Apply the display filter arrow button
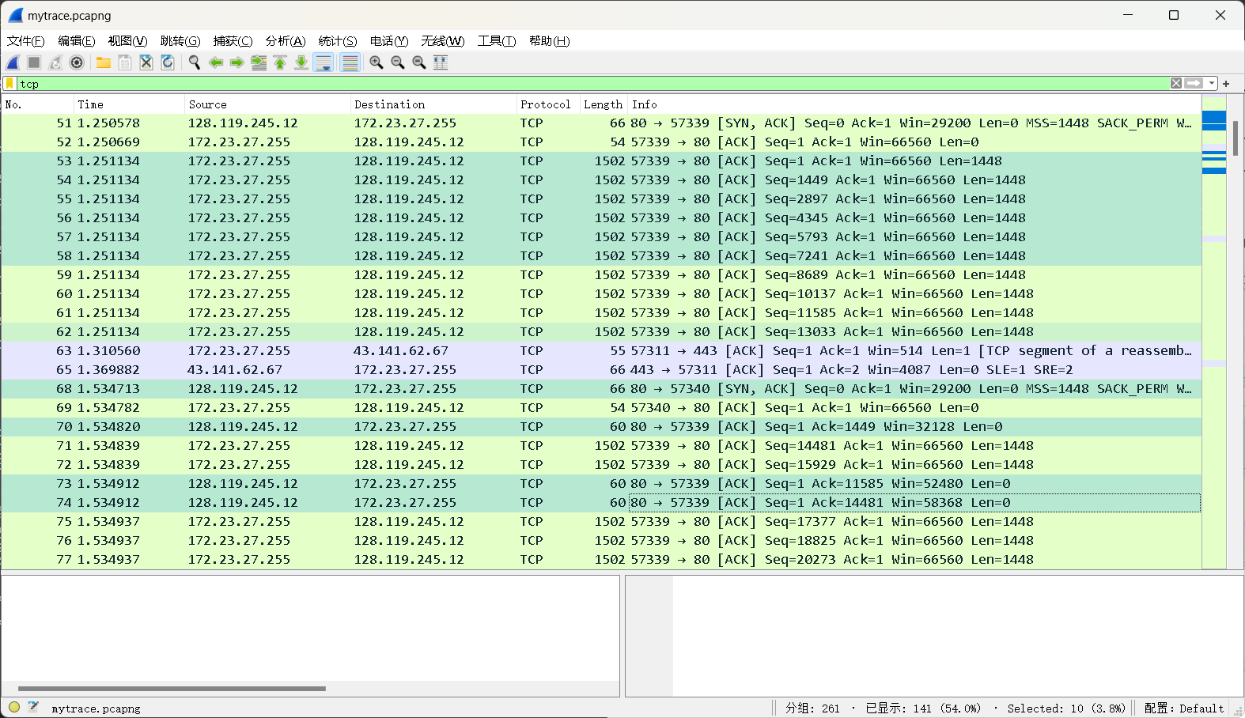The image size is (1245, 718). [1194, 83]
